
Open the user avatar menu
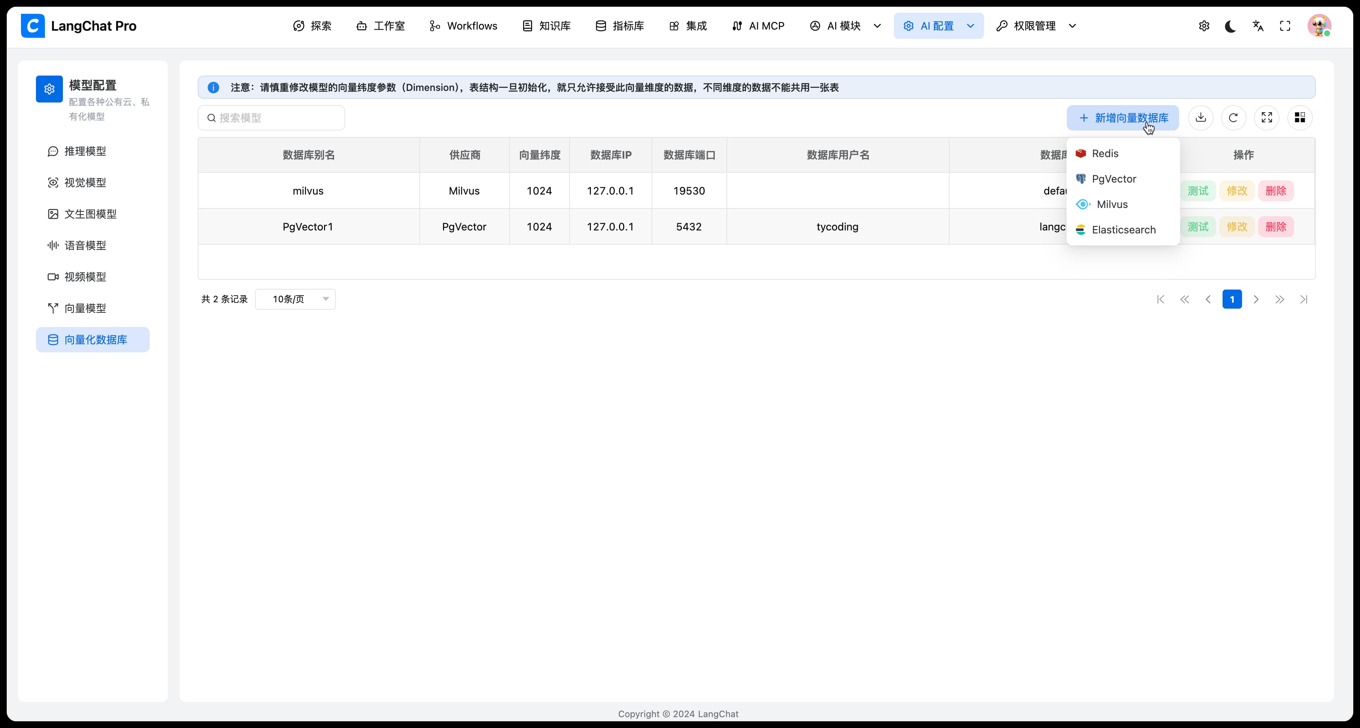click(x=1319, y=26)
